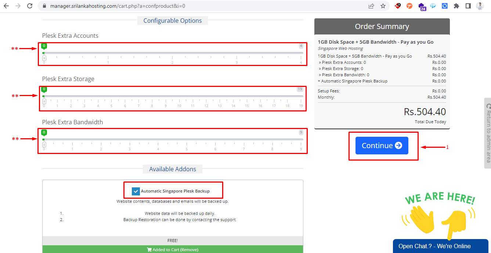Uncheck Automatic Singapore Plesk Backup checkbox
The width and height of the screenshot is (491, 253).
click(136, 191)
